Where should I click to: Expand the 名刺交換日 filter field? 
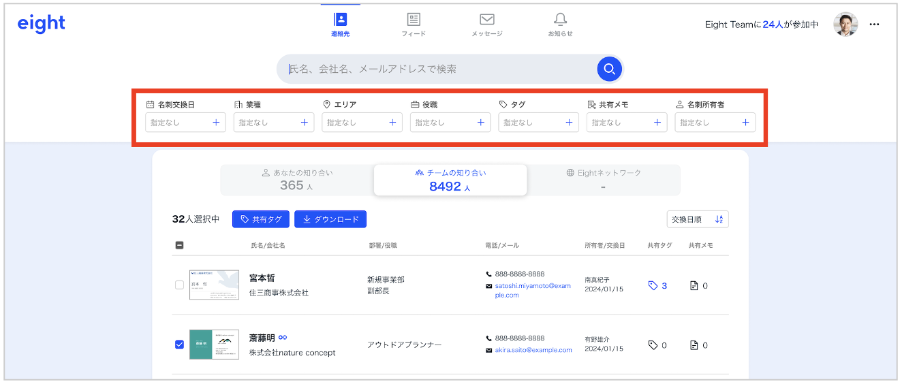pos(185,123)
